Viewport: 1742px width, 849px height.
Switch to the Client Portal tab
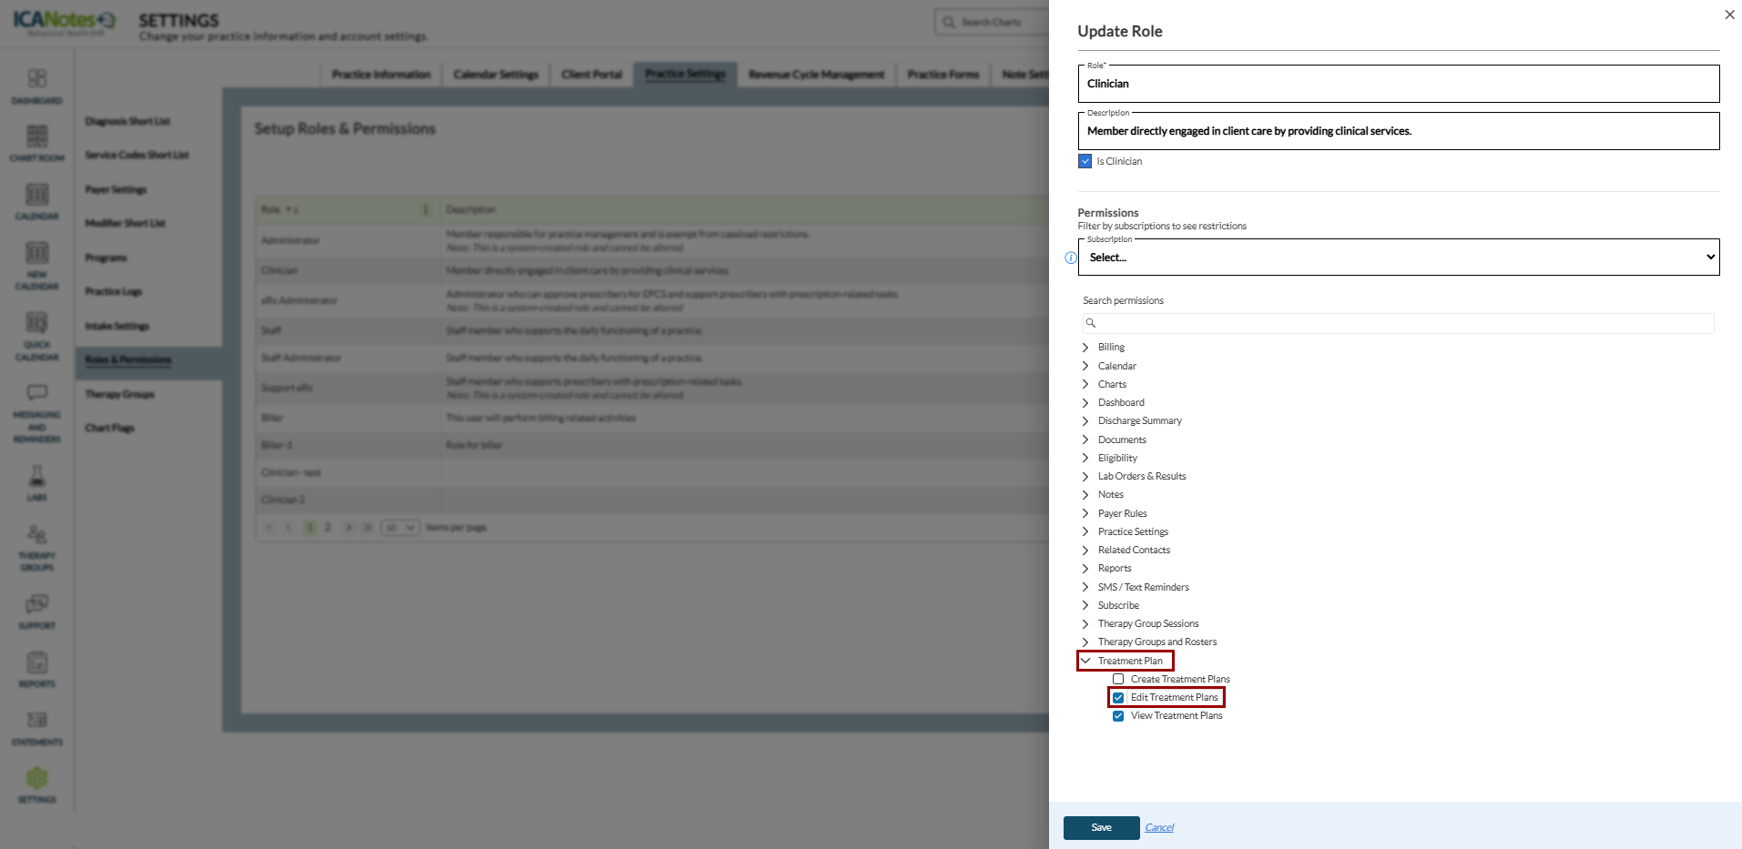click(592, 75)
